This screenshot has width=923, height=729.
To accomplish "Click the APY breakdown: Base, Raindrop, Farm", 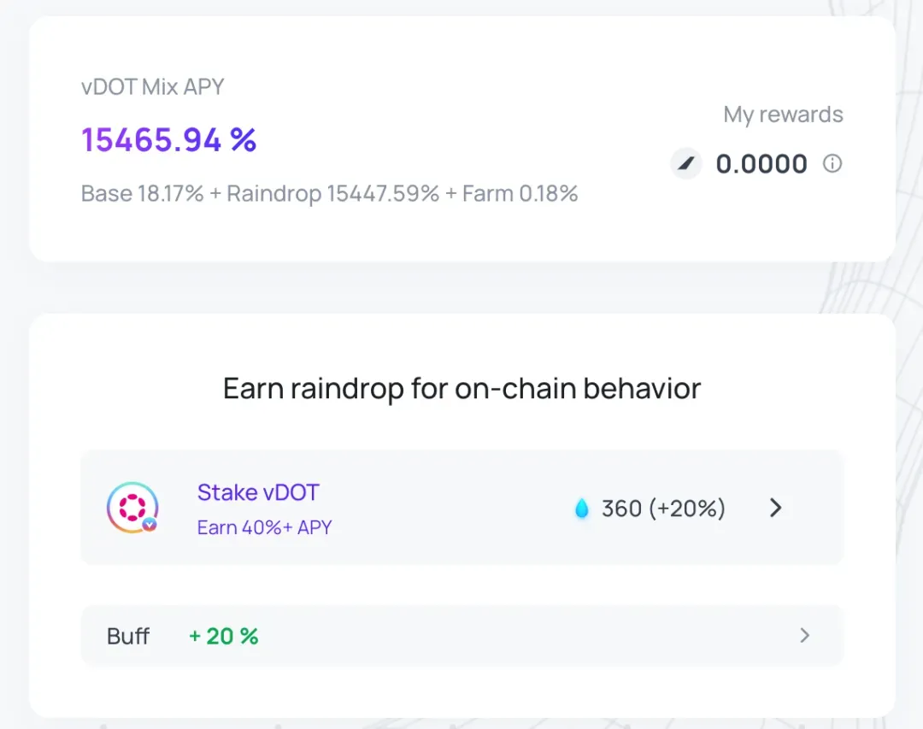I will 330,194.
